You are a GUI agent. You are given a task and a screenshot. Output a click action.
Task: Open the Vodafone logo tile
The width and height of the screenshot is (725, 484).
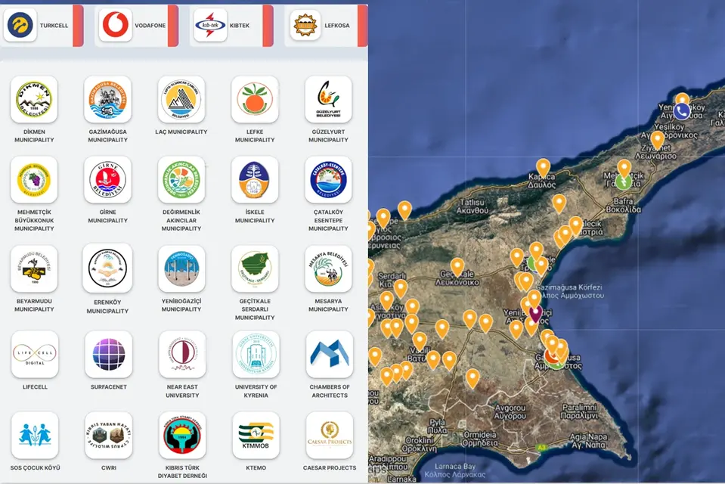coord(115,25)
